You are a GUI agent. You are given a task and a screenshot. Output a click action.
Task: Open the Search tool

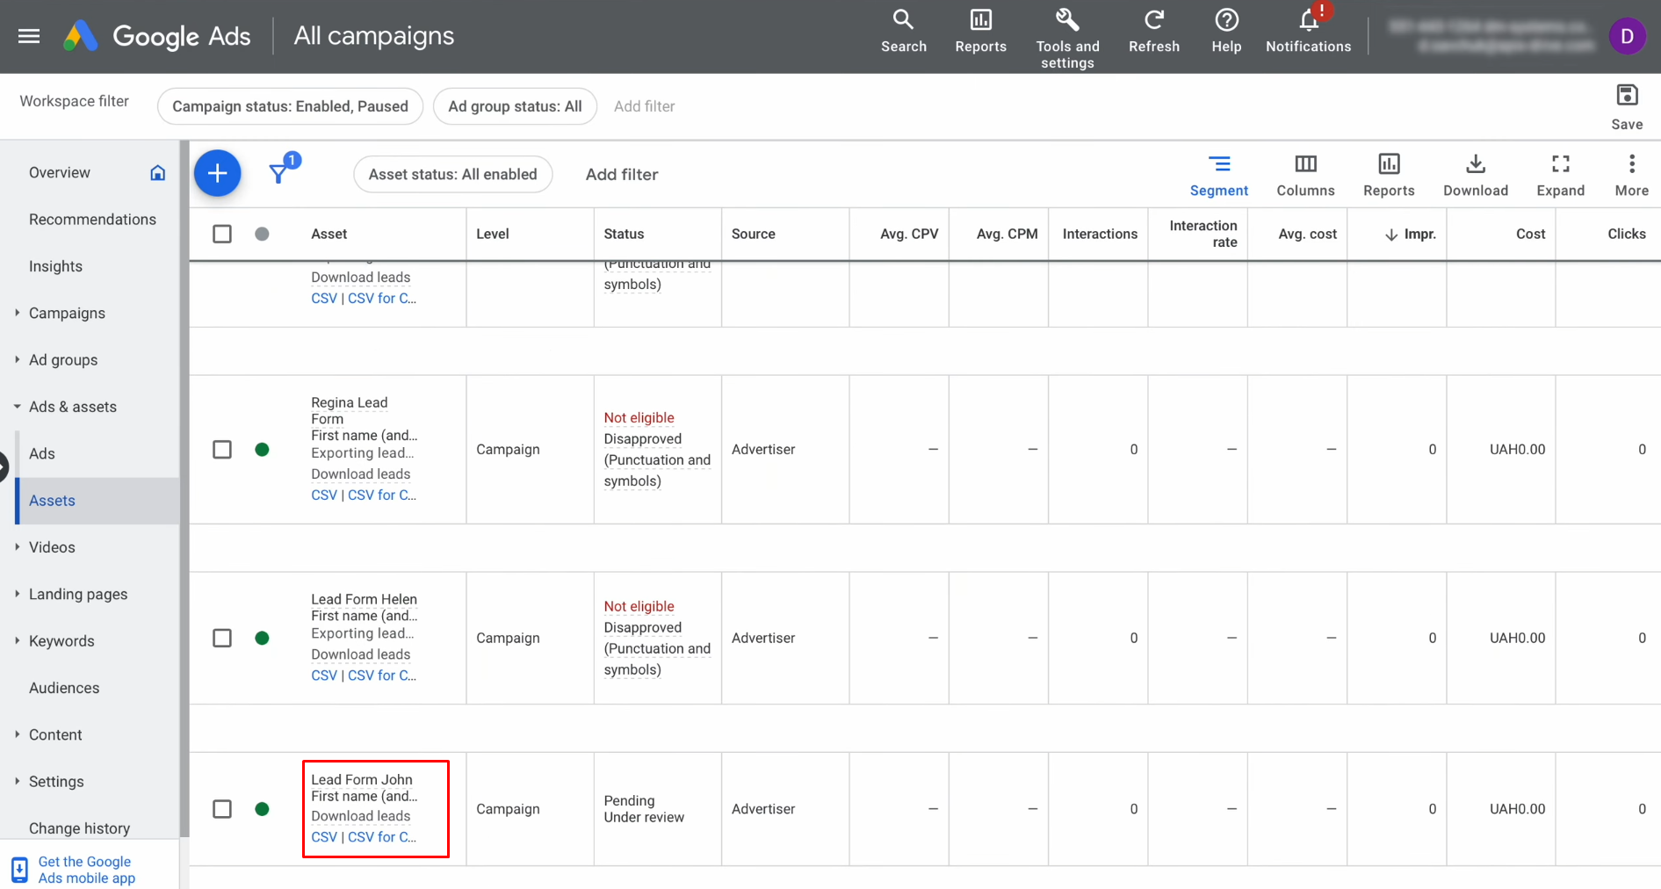(903, 32)
